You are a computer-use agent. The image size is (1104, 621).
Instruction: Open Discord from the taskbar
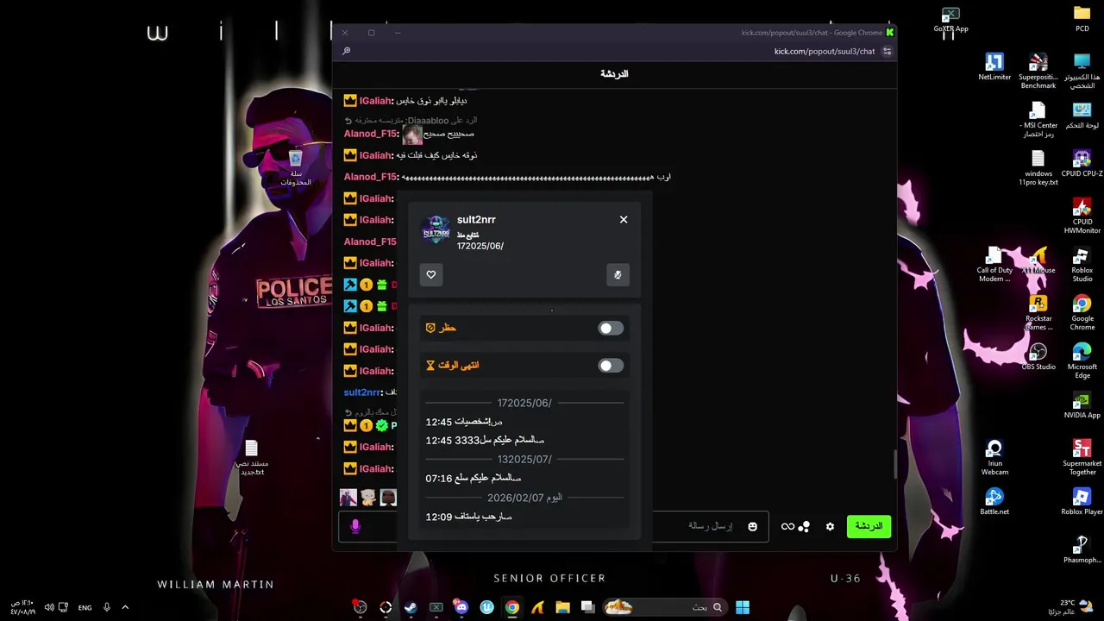click(x=461, y=607)
